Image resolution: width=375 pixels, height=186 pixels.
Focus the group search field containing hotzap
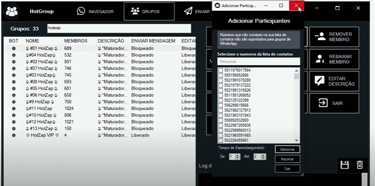119,28
